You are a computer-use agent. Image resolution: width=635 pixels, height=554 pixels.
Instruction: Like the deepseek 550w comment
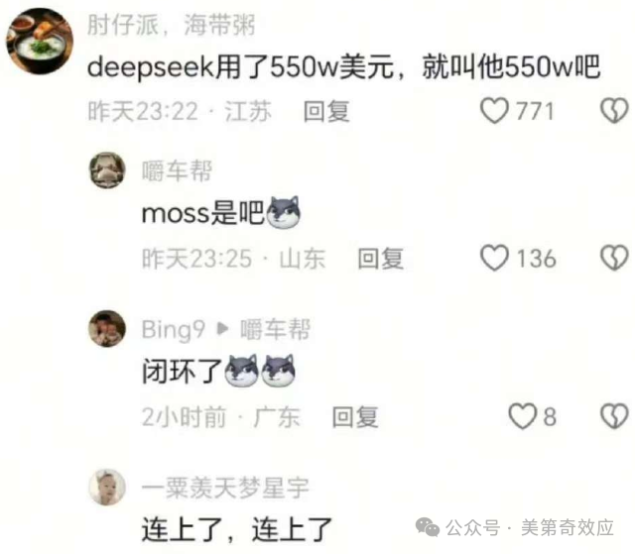(494, 110)
